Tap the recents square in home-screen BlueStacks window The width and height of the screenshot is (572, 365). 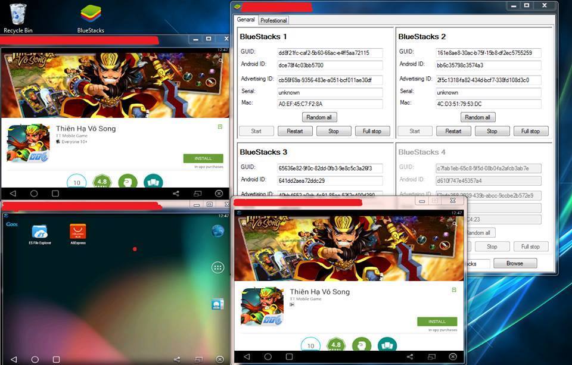(x=56, y=359)
